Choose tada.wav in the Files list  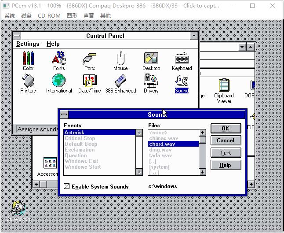(173, 155)
